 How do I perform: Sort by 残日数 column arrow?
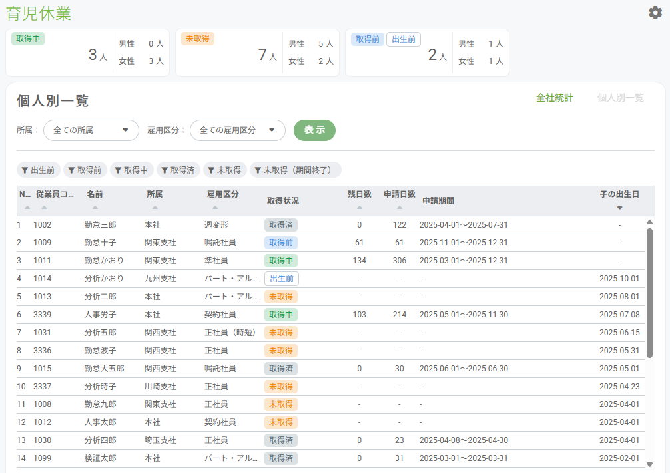360,208
